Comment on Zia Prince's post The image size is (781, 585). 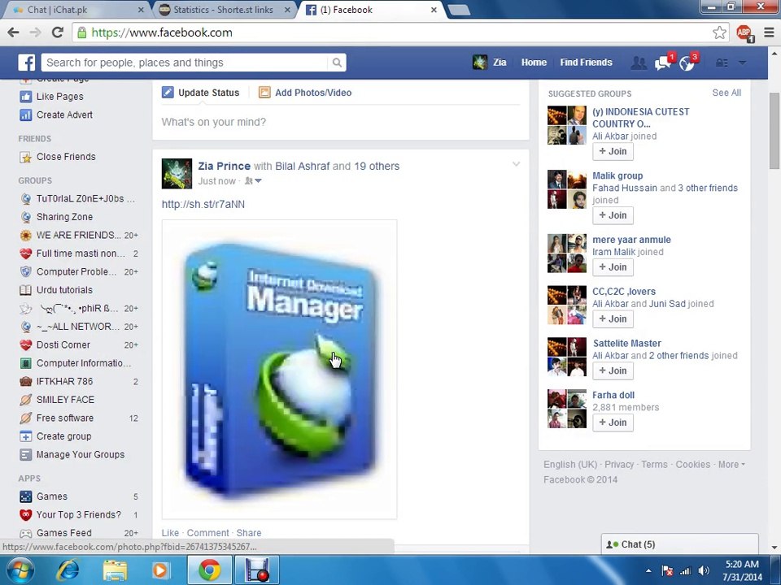click(207, 533)
